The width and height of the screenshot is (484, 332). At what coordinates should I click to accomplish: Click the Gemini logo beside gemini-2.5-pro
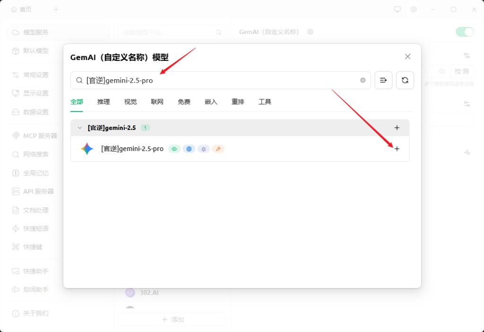pos(86,148)
